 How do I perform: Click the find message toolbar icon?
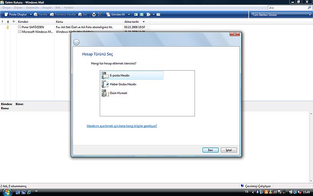148,14
